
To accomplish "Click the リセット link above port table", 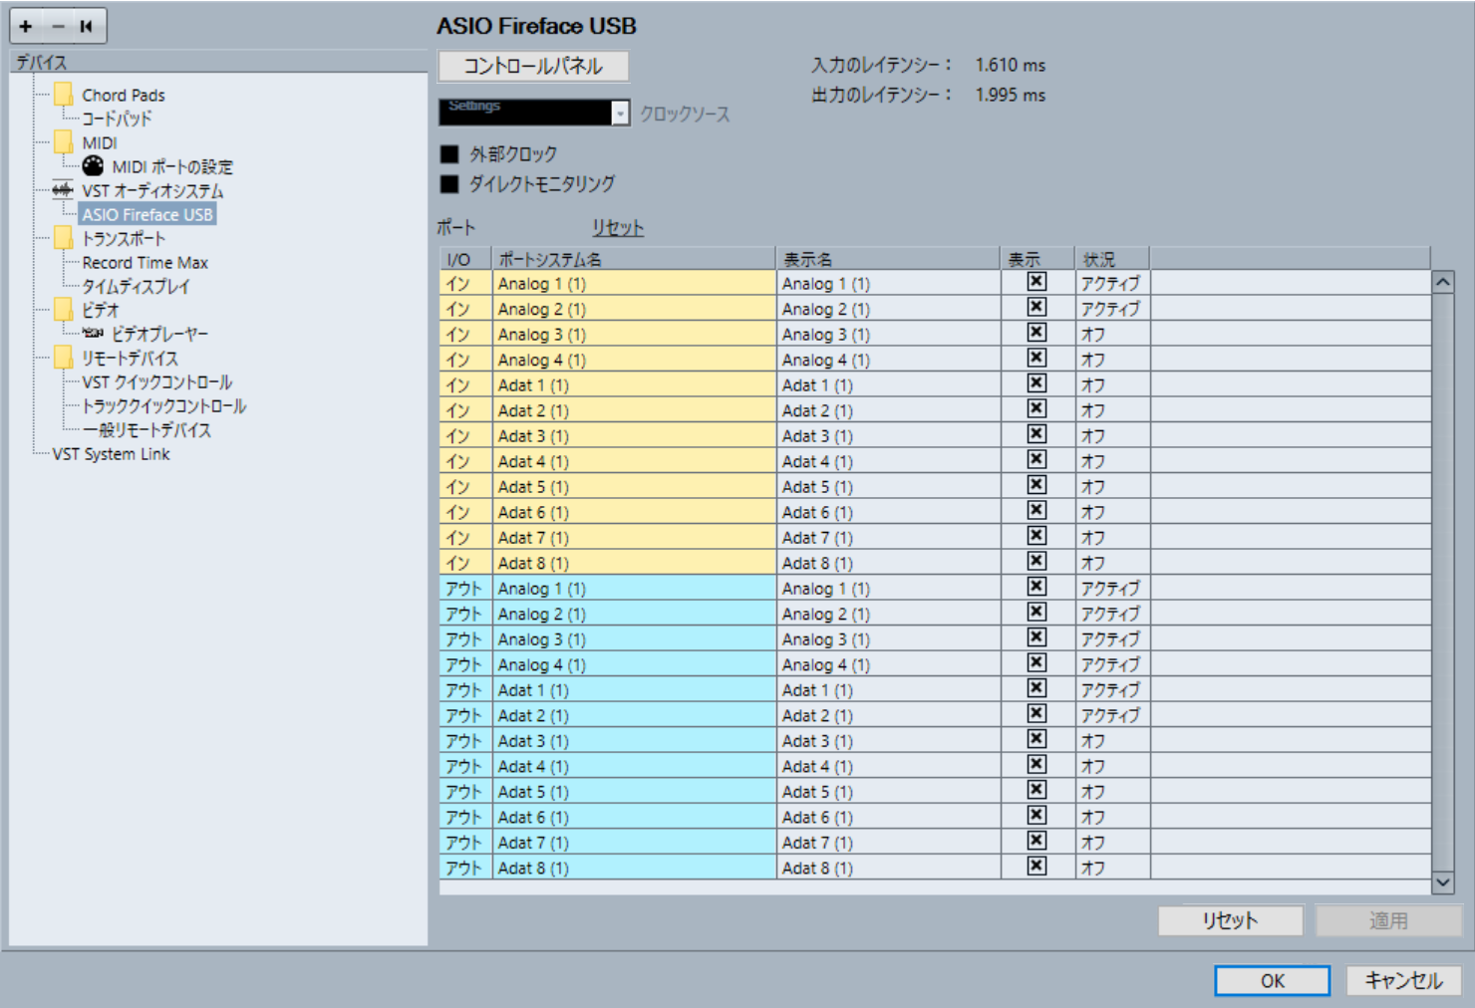I will click(x=618, y=227).
